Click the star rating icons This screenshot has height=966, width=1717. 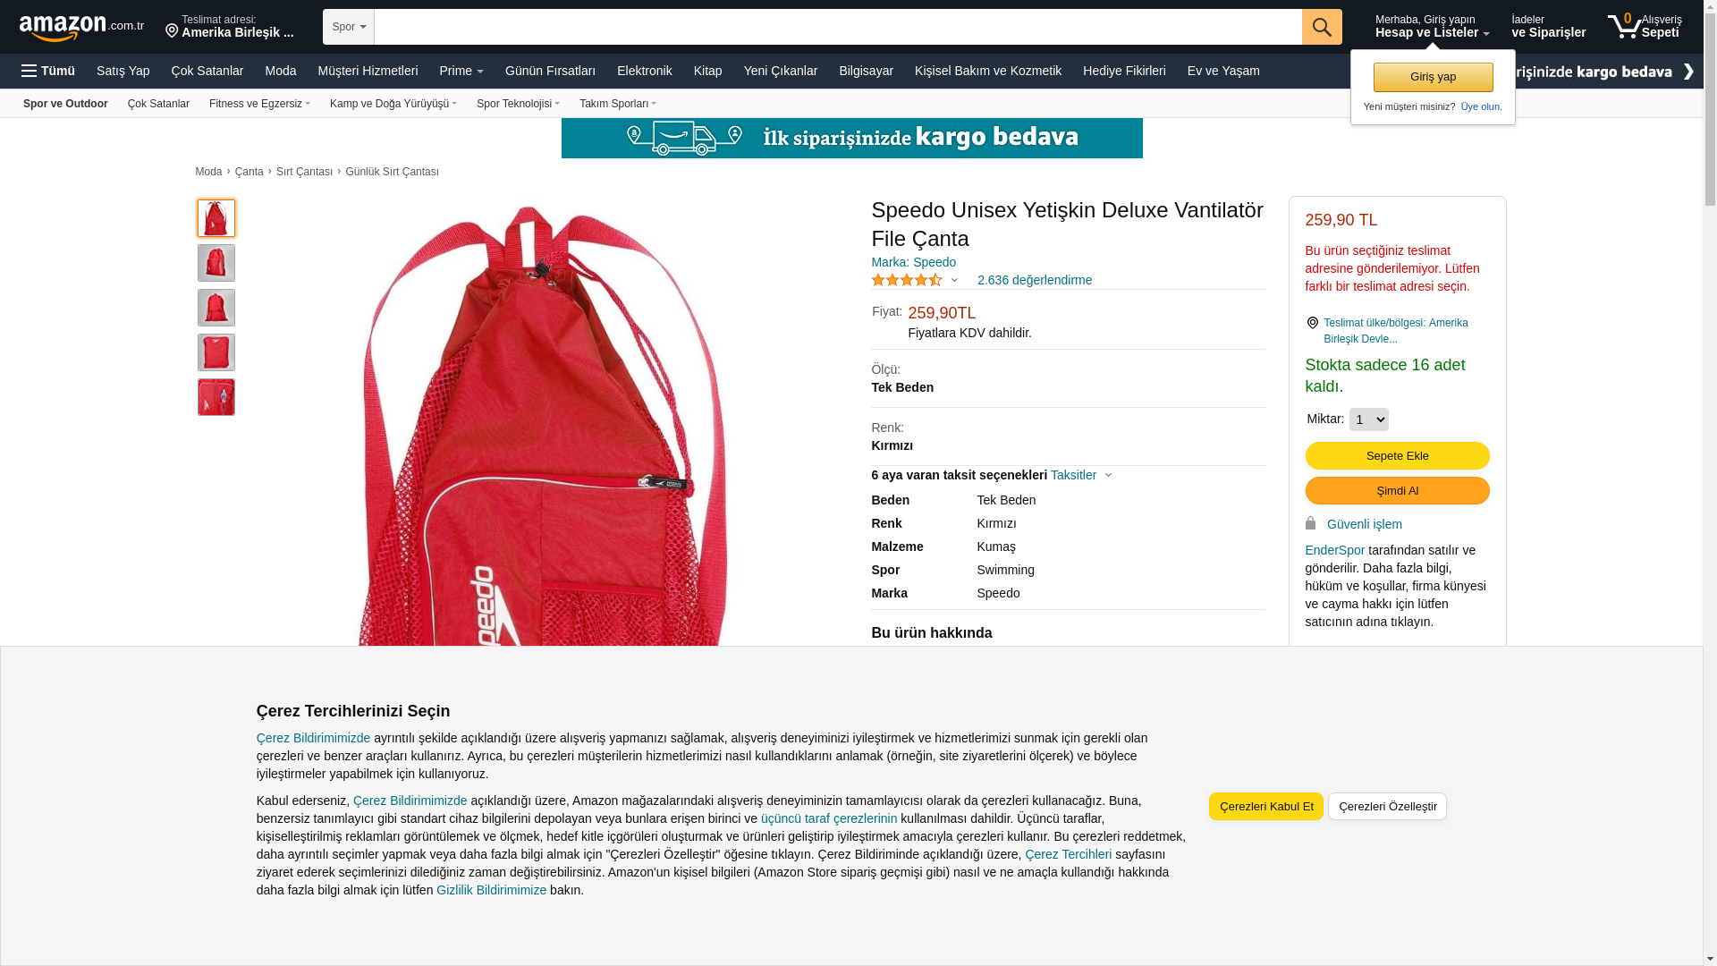(907, 280)
